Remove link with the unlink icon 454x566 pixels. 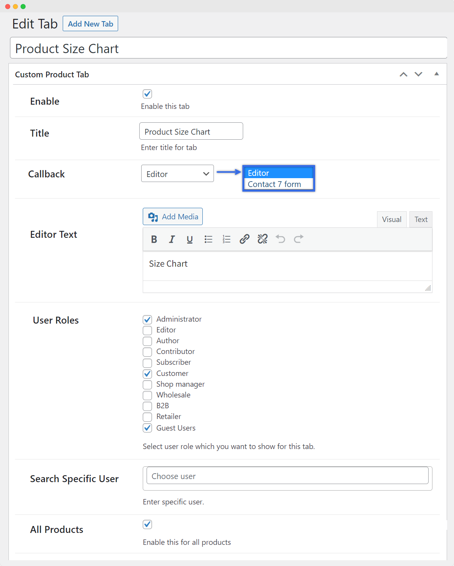click(x=262, y=239)
